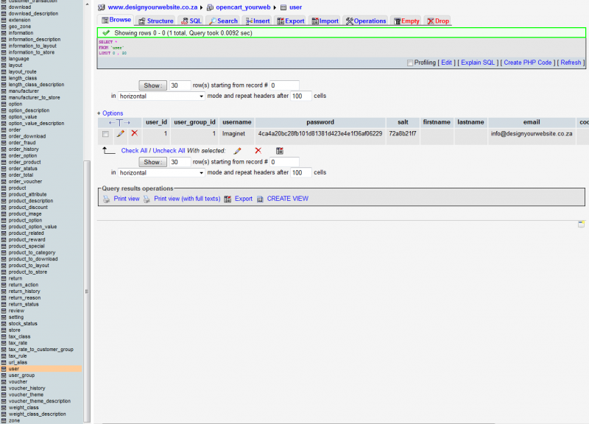
Task: Open the zone table in sidebar
Action: pyautogui.click(x=14, y=420)
